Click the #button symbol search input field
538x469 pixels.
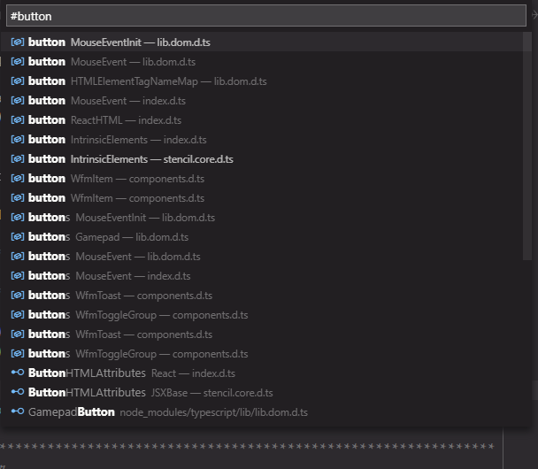266,16
